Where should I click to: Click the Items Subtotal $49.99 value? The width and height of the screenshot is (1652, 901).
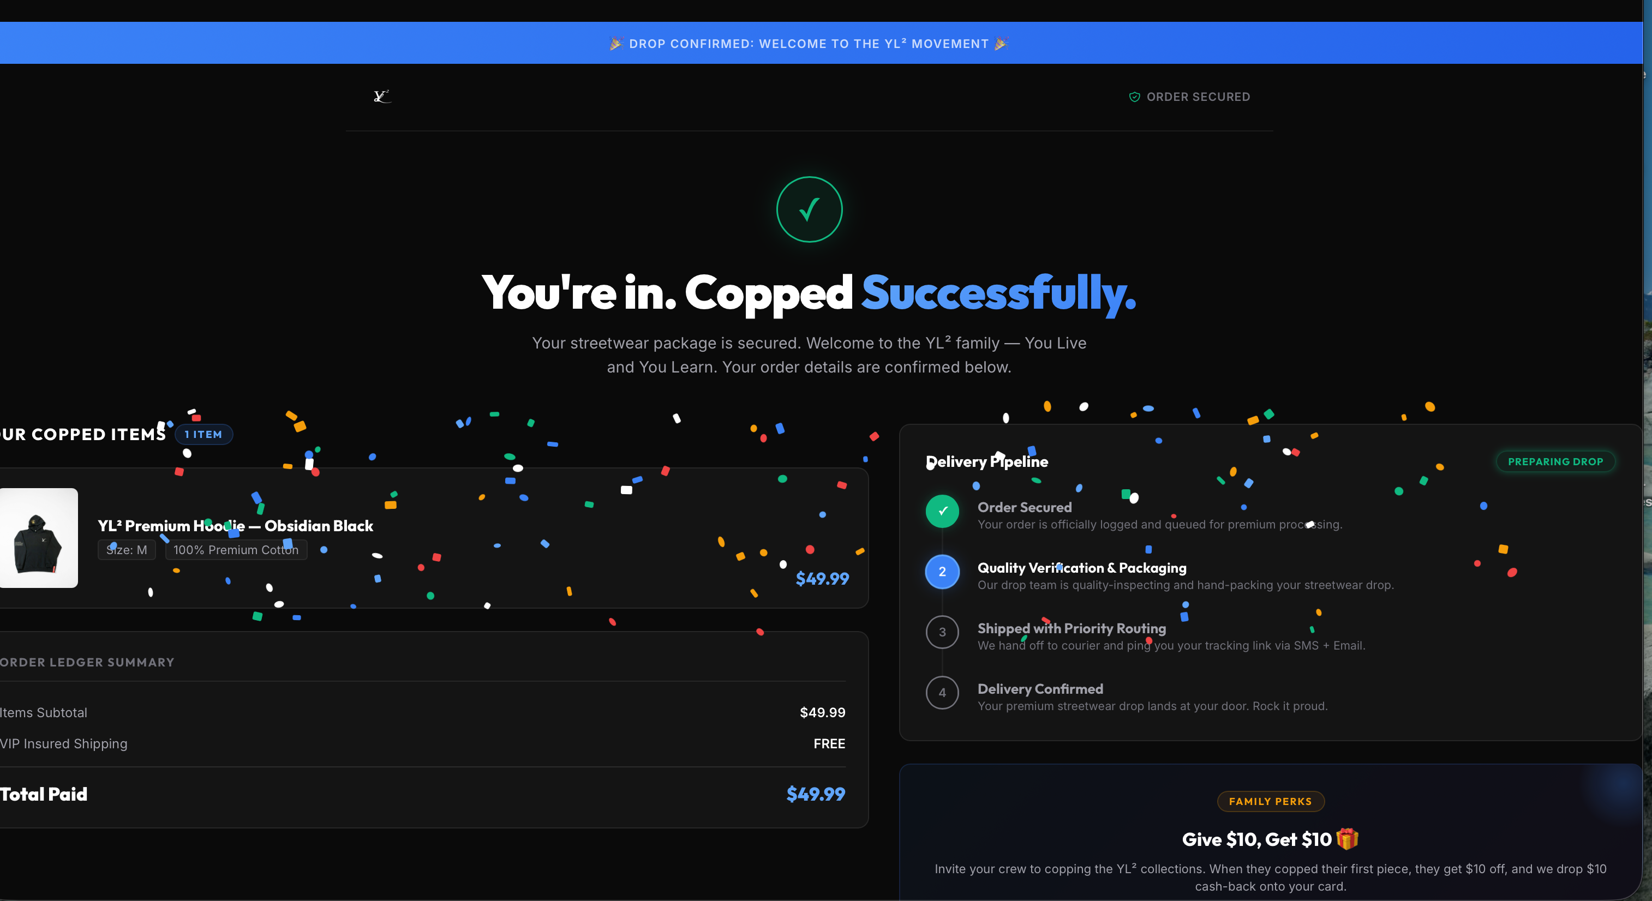tap(822, 712)
